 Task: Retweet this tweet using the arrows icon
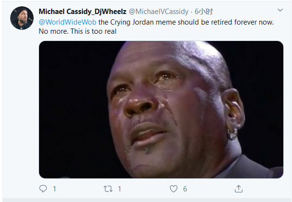point(107,189)
